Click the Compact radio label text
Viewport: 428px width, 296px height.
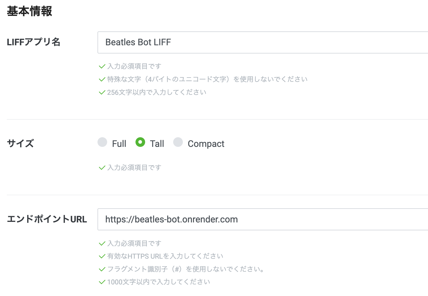(206, 143)
